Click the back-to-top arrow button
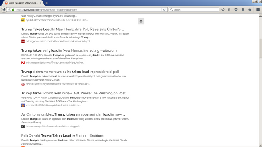 141,21
